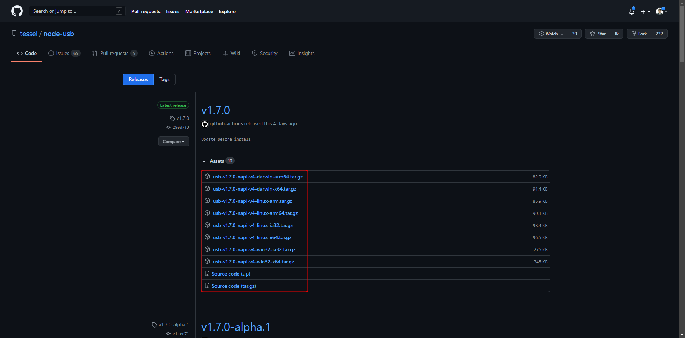Open the node-usb repository link

59,34
